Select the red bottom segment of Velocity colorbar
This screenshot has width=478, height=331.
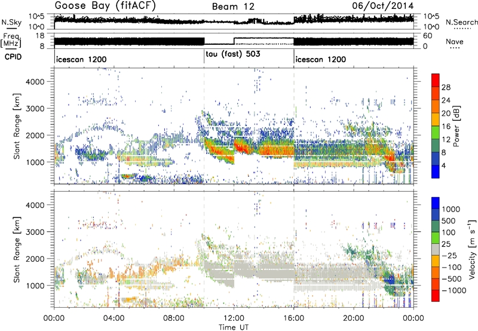click(x=436, y=296)
